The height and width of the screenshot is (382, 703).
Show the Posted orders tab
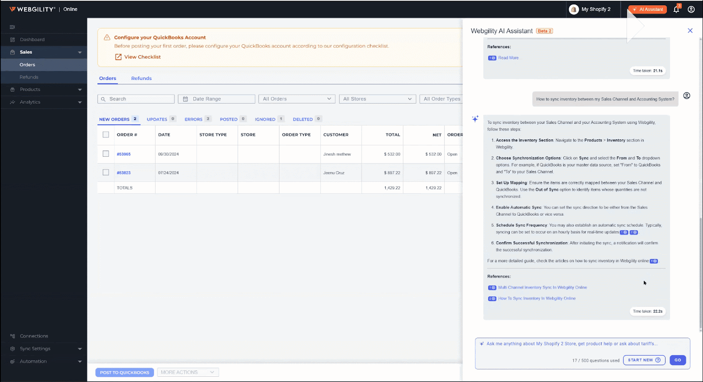pos(233,119)
